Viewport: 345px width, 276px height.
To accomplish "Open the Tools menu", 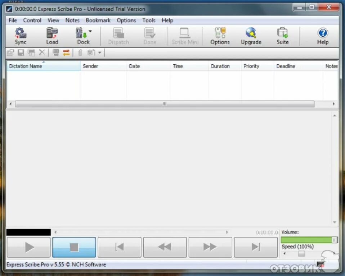I will [x=149, y=20].
